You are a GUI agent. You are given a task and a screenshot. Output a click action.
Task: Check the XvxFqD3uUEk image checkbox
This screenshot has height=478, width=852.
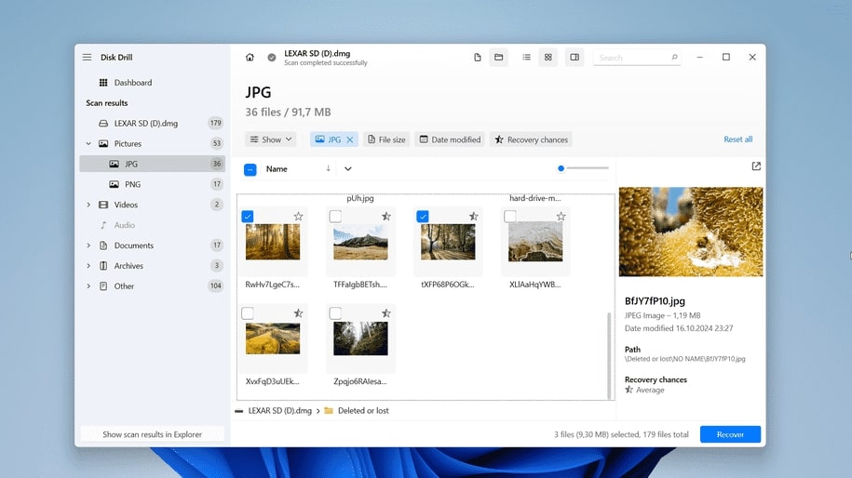point(248,313)
